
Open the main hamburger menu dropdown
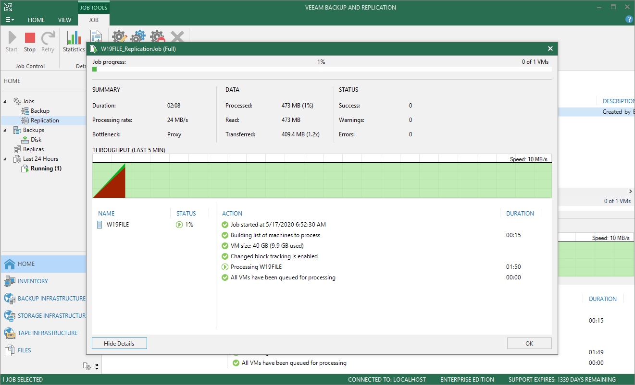pyautogui.click(x=10, y=20)
